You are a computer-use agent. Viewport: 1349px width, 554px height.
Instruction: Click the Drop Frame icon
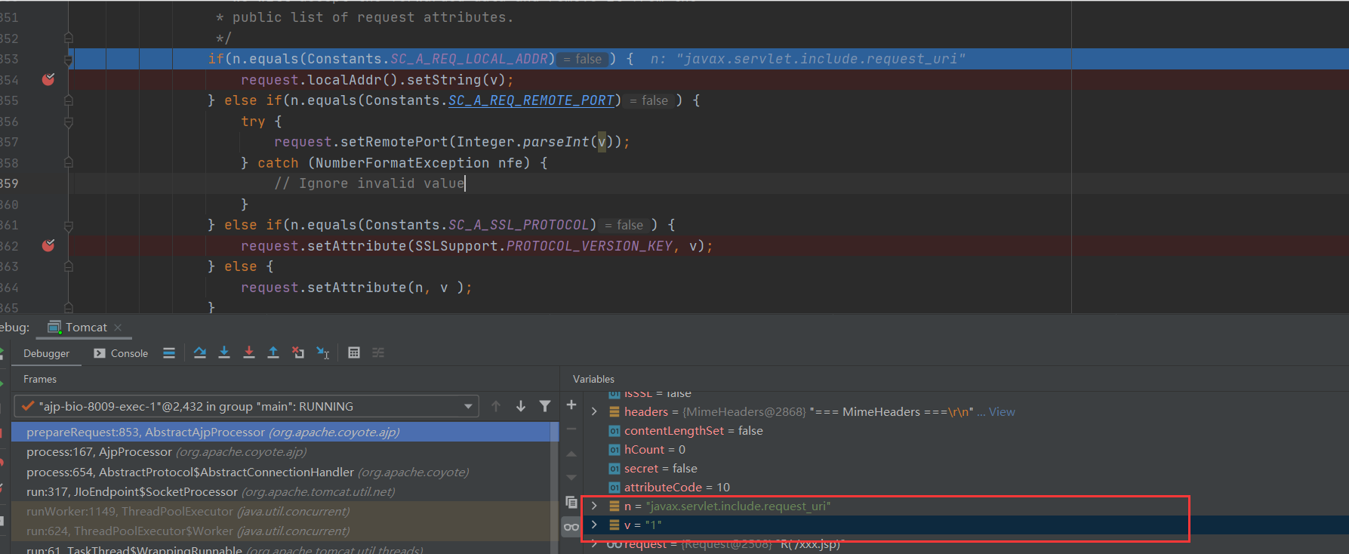pyautogui.click(x=298, y=352)
